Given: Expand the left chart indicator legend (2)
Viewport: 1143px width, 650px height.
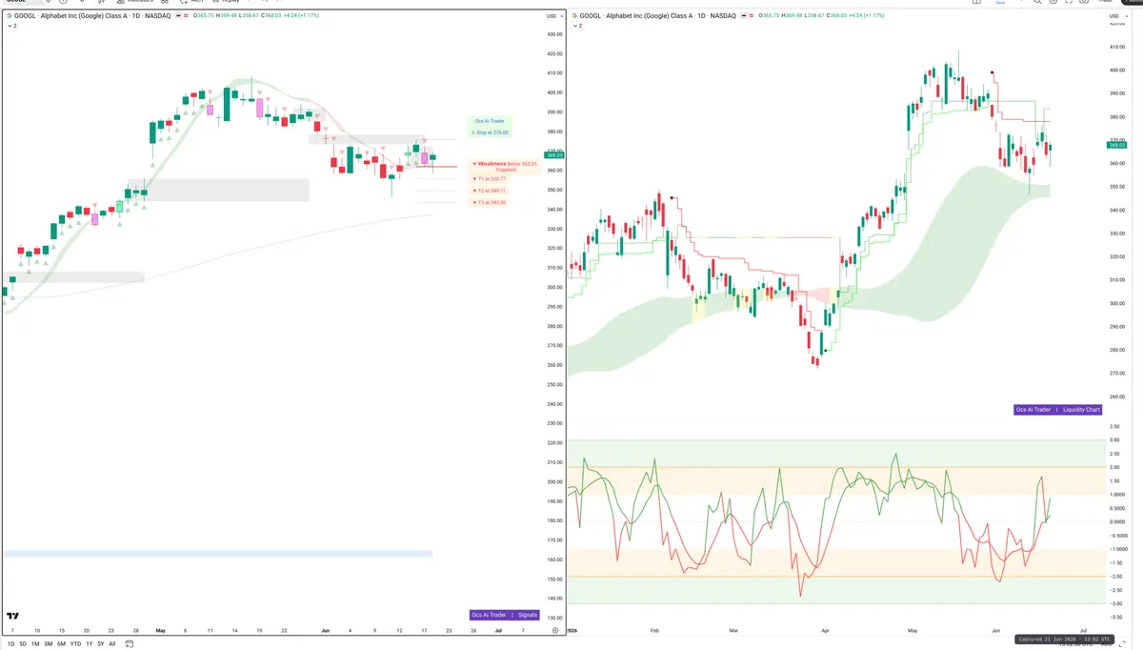Looking at the screenshot, I should coord(11,26).
